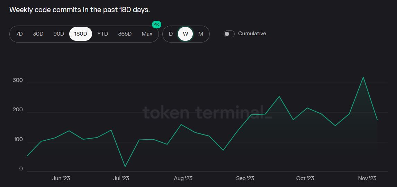Click the Jun '23 axis label
Viewport: 397px width, 187px height.
[x=61, y=178]
